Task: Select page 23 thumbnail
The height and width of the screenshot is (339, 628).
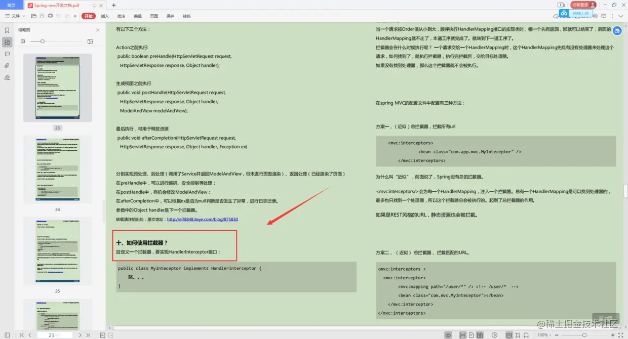Action: point(58,88)
